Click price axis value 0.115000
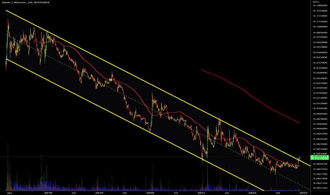The image size is (330, 195). [x=320, y=22]
